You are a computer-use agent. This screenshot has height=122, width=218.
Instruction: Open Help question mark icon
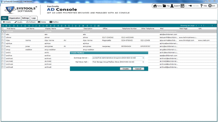201,6
